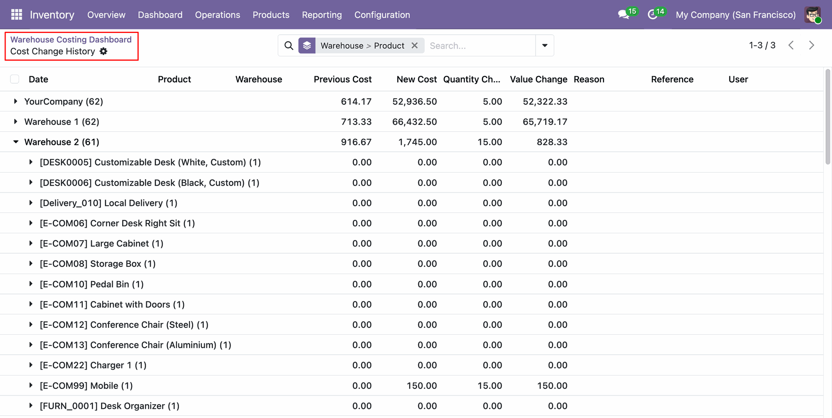Sort by the Value Change column header
Screen dimensions: 832x418
pos(539,79)
